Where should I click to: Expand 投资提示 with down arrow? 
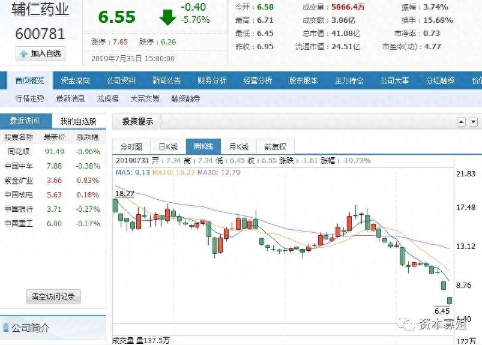[x=474, y=122]
